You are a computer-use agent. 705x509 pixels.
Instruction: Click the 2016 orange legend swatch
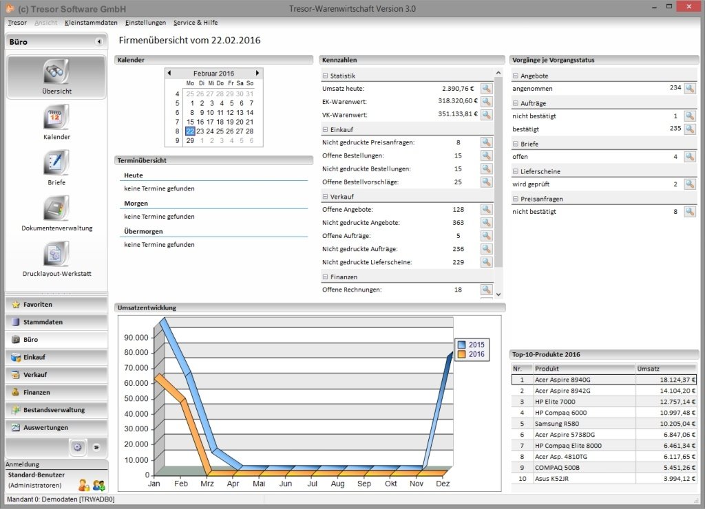pyautogui.click(x=461, y=354)
